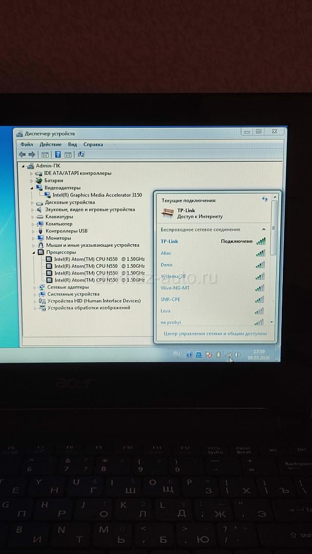Screen dimensions: 312x554
Task: Collapse the Процессоры tree node
Action: pyautogui.click(x=34, y=252)
